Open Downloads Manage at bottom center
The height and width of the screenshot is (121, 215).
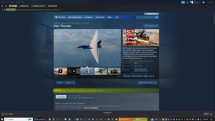pyautogui.click(x=107, y=113)
